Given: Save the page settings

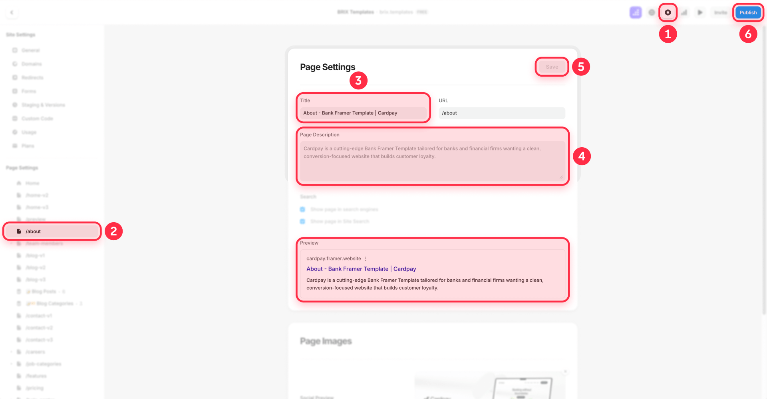Looking at the screenshot, I should coord(552,67).
